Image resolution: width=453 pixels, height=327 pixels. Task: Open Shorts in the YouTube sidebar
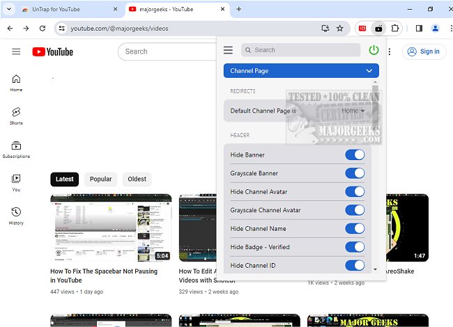[16, 116]
